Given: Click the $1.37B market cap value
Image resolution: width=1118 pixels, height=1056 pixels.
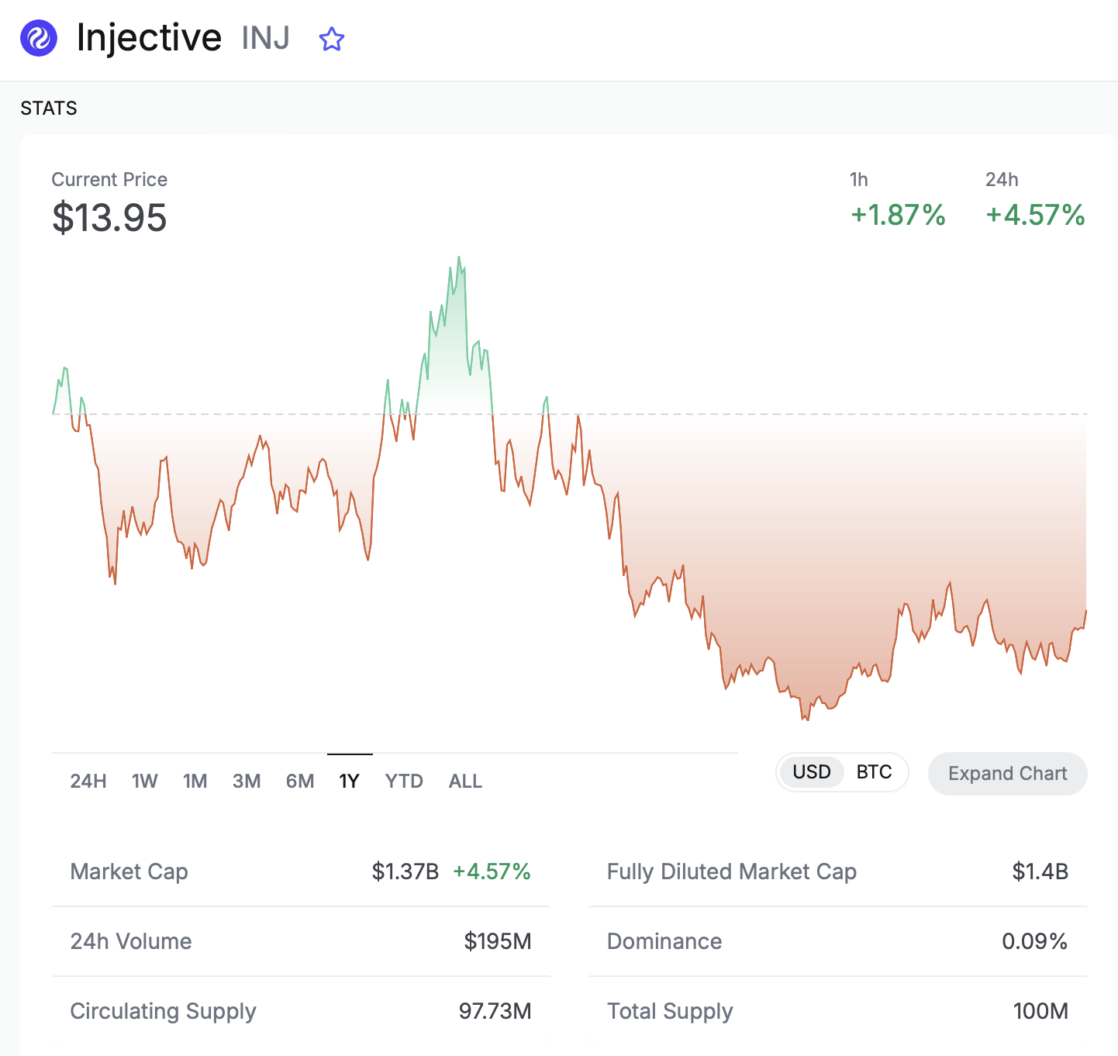Looking at the screenshot, I should (x=405, y=871).
